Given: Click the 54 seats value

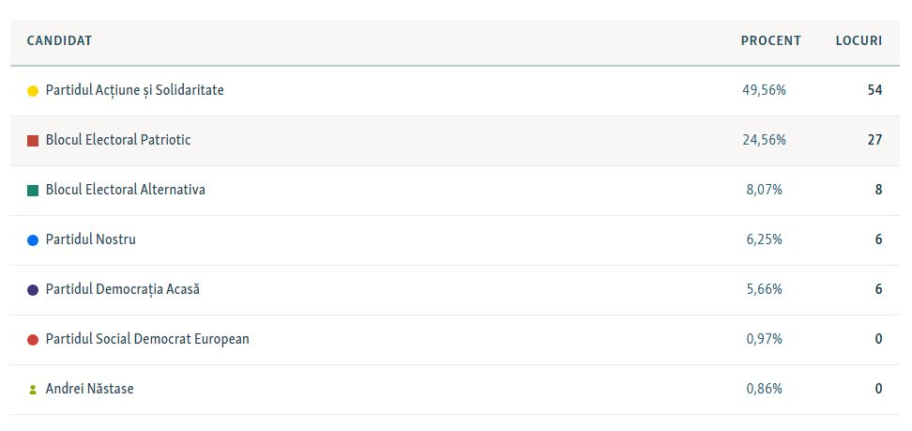Looking at the screenshot, I should pyautogui.click(x=874, y=90).
